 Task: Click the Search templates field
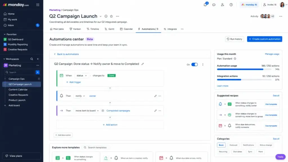coord(96,147)
